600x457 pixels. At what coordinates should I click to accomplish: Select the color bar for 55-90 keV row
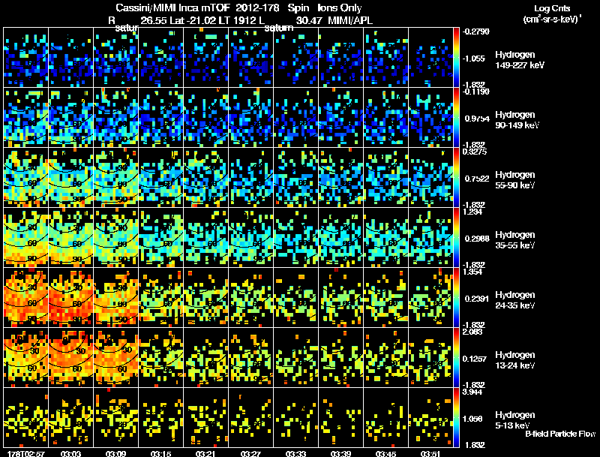coord(456,177)
